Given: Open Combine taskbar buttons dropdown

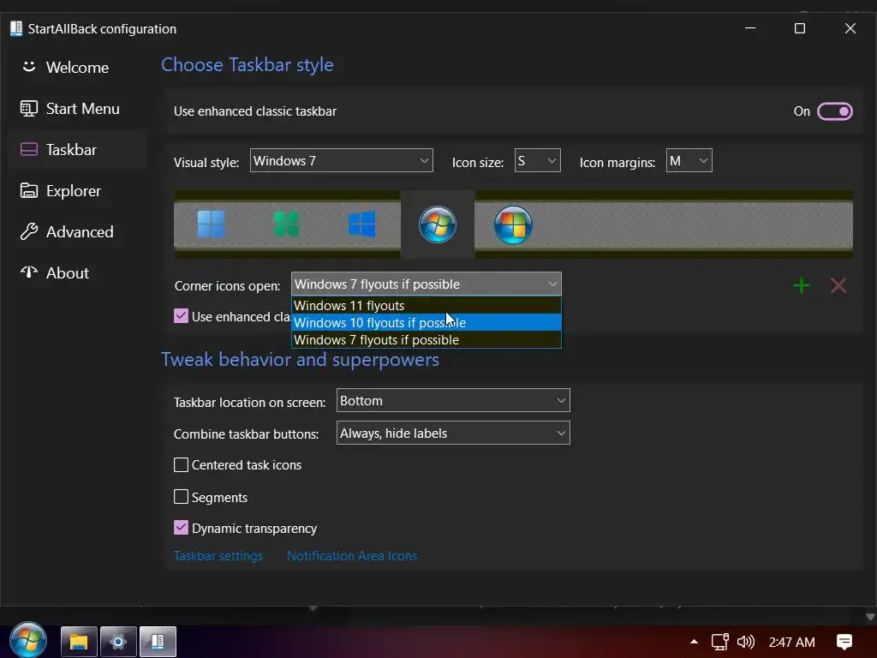Looking at the screenshot, I should coord(453,433).
